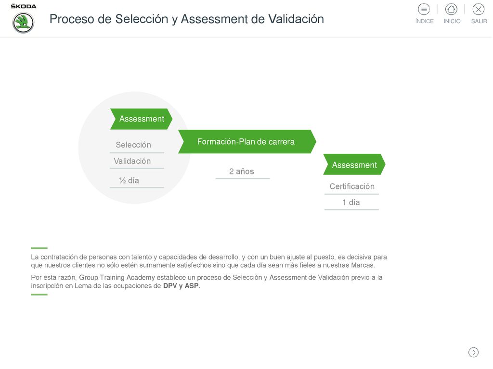The width and height of the screenshot is (493, 369).
Task: Click the ŠKODA wordmark text
Action: [24, 6]
